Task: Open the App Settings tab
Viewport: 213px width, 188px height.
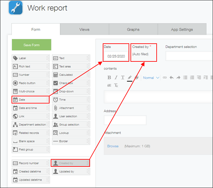Action: 182,29
